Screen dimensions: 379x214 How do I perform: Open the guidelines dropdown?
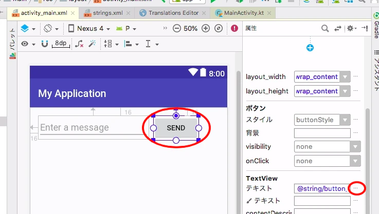[x=152, y=44]
